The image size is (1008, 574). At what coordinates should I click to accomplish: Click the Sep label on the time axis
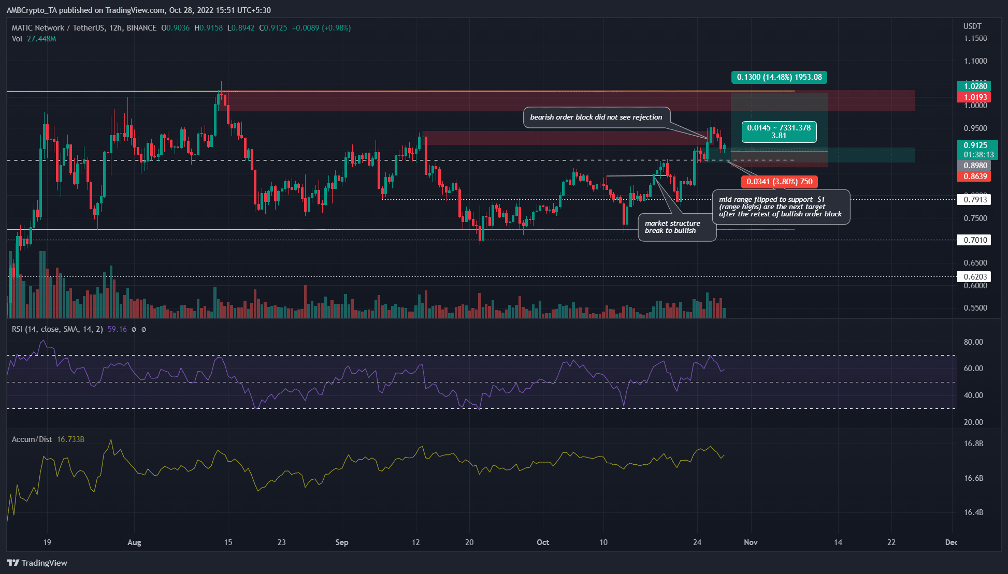(342, 542)
